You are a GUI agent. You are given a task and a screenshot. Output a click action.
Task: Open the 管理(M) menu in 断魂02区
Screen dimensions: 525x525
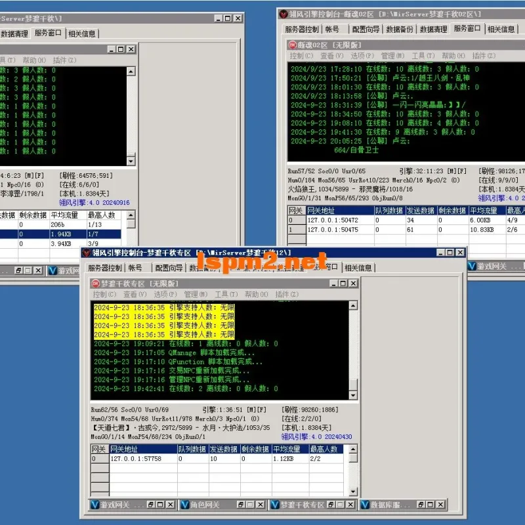tap(392, 56)
